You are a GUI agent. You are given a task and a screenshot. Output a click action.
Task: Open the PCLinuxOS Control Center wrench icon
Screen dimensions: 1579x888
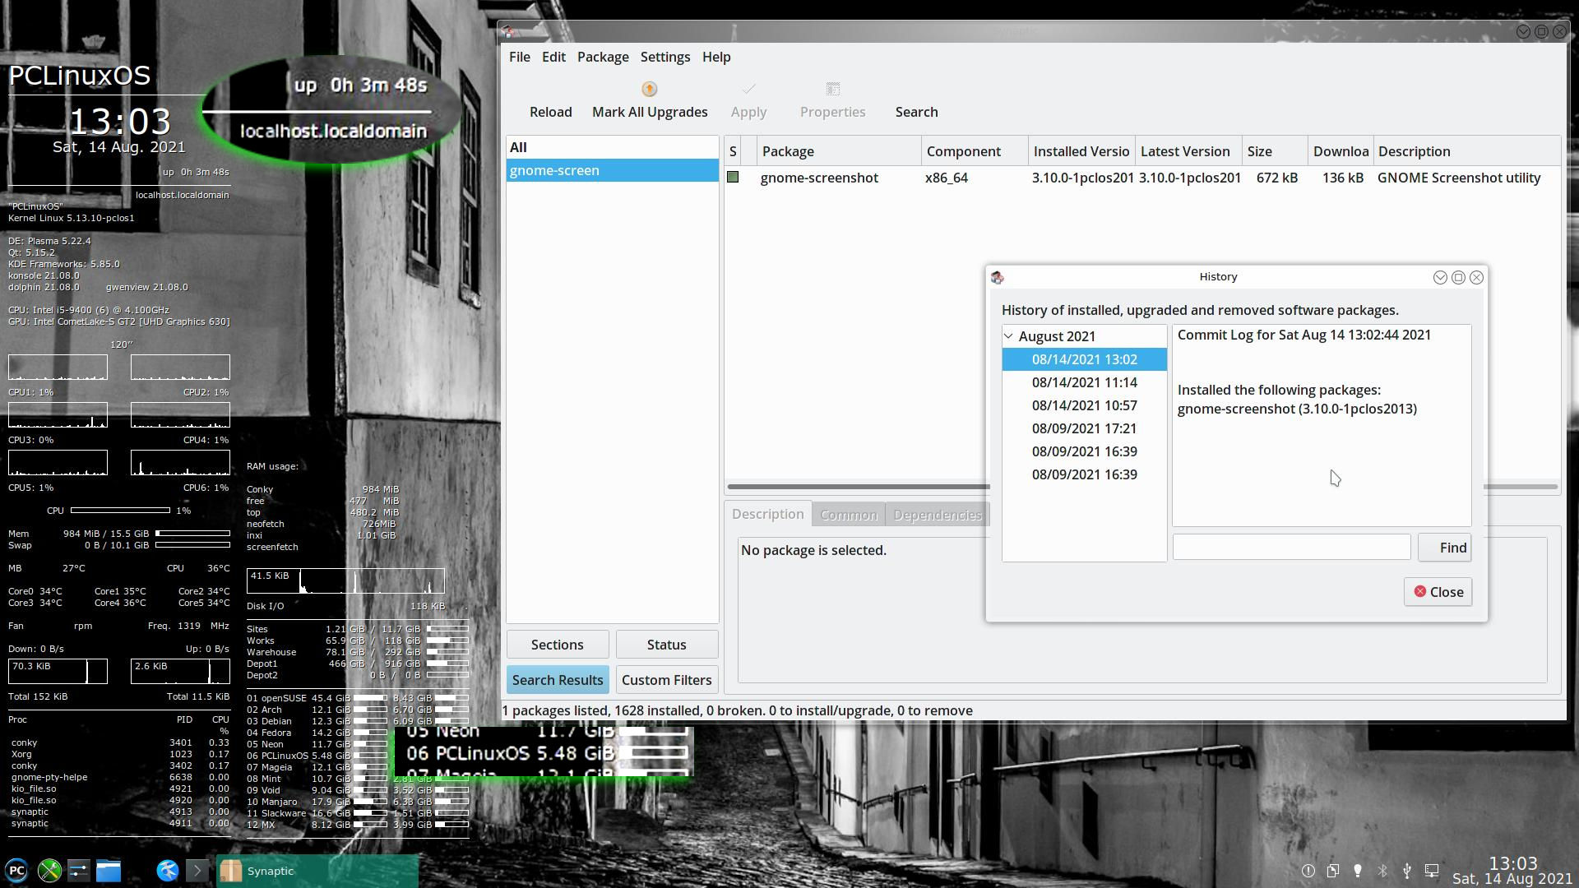(x=49, y=871)
